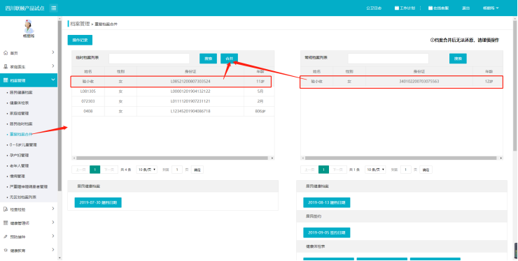Toggle the hamburger sidebar menu icon
Screen dimensions: 518x261
[x=53, y=8]
